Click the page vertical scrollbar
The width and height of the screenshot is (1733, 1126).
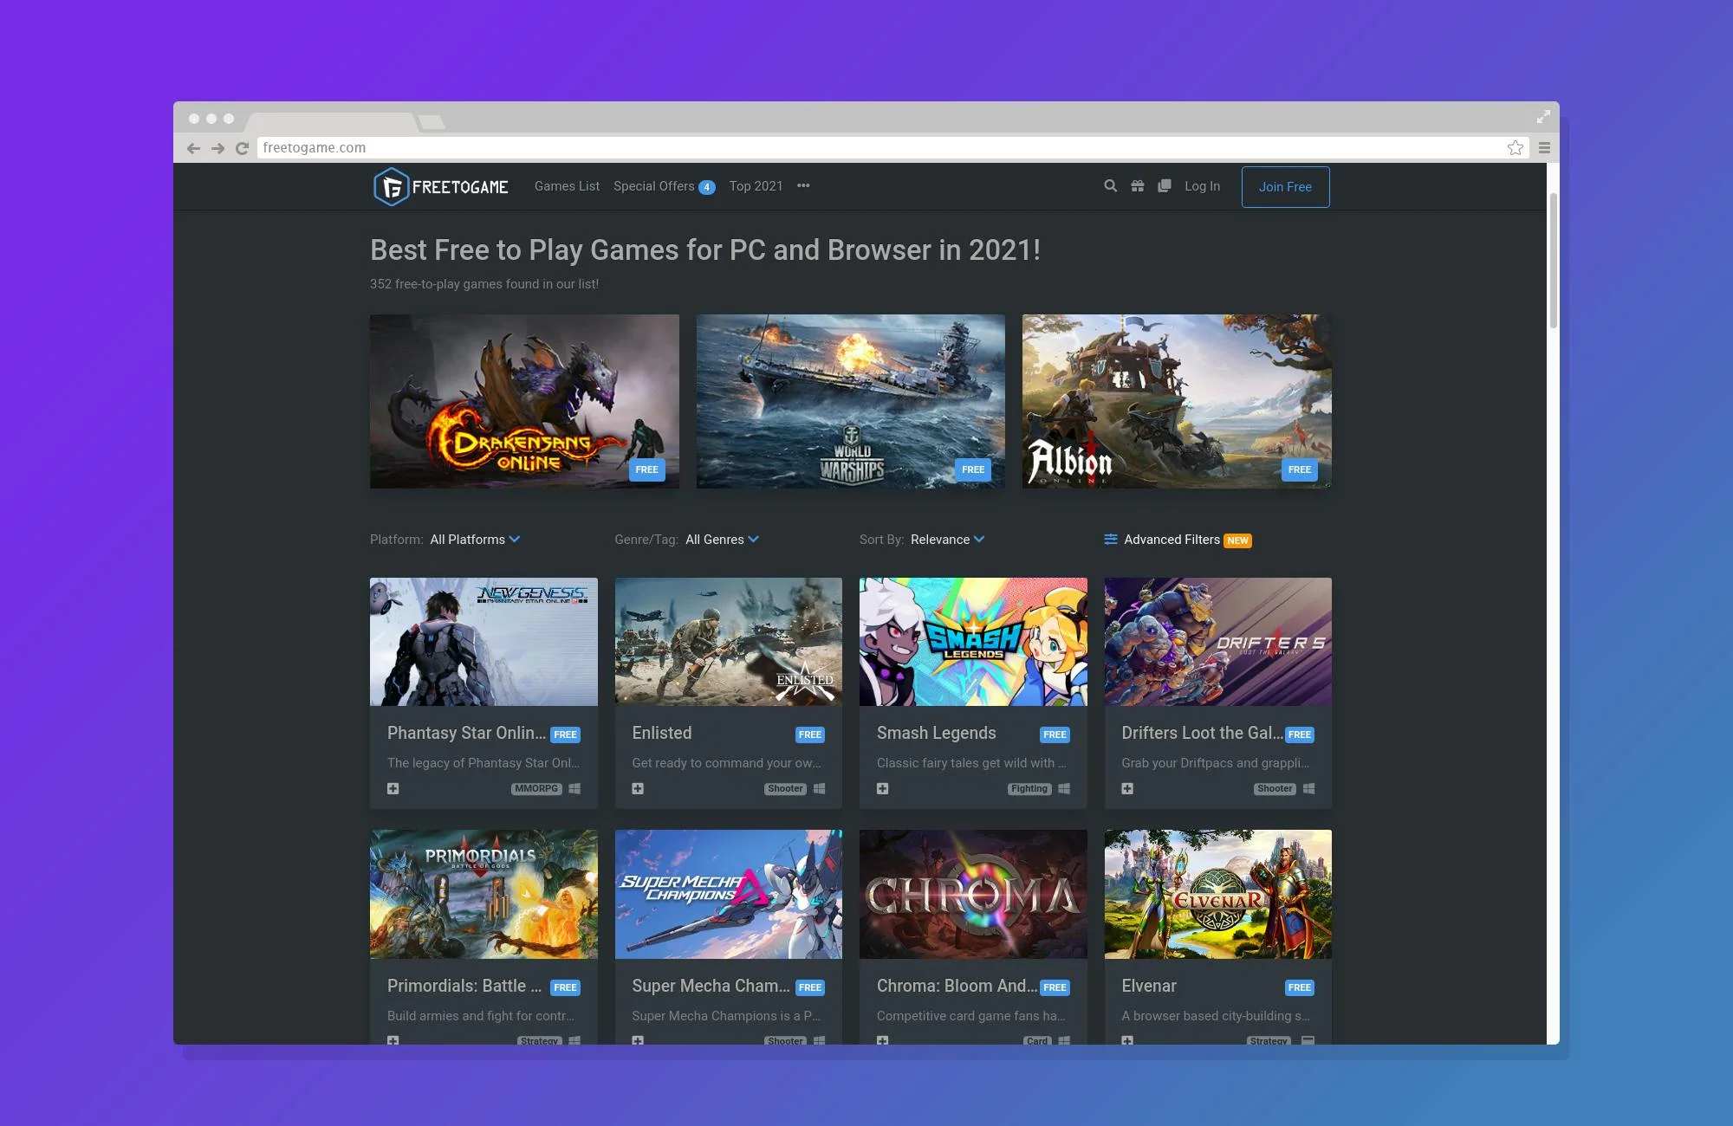pos(1553,260)
